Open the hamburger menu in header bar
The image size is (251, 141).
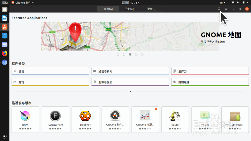click(x=226, y=9)
